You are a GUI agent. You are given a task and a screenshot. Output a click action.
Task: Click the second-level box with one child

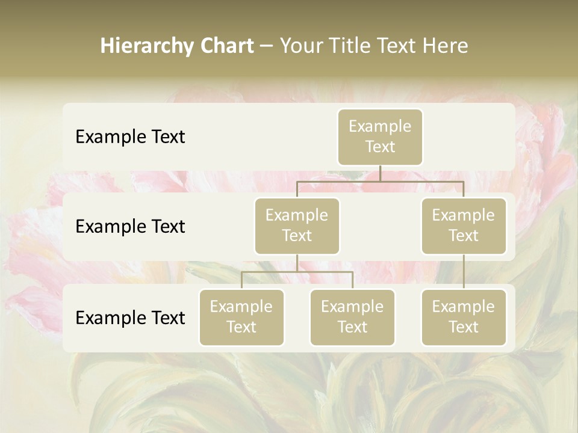pyautogui.click(x=464, y=226)
